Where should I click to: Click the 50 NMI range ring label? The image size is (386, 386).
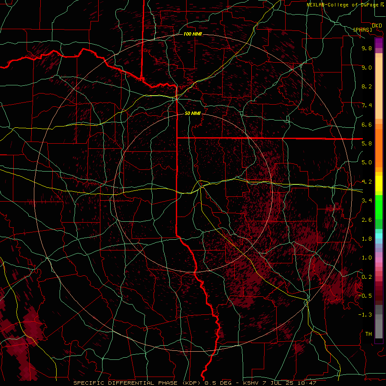(193, 113)
